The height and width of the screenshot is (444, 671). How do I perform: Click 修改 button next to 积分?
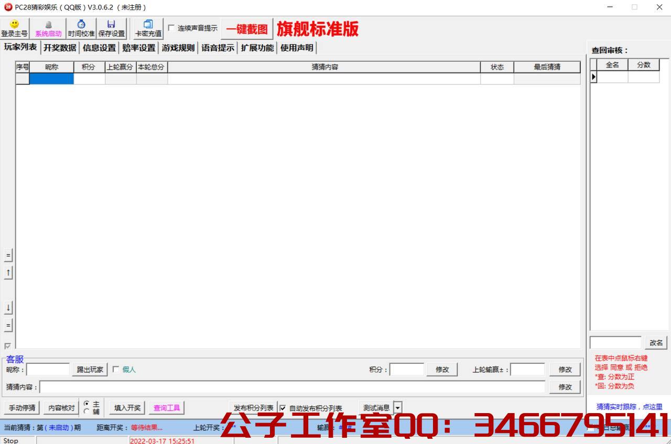tap(442, 370)
